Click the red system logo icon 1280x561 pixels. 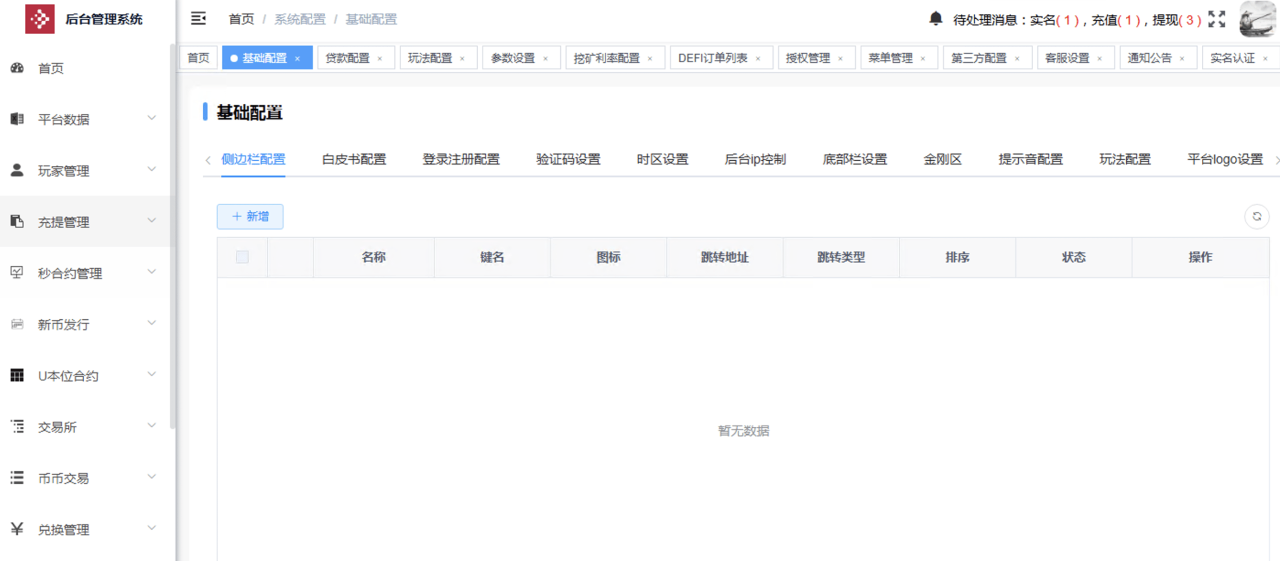[x=40, y=19]
